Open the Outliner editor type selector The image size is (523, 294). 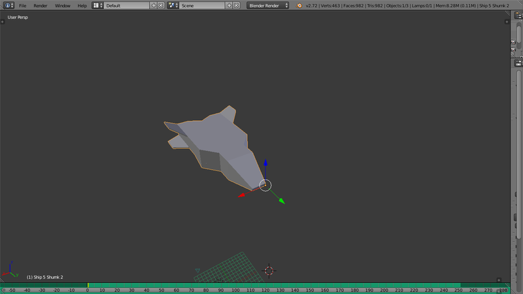[x=518, y=15]
